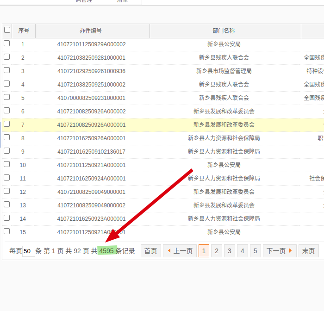This screenshot has width=324, height=311.
Task: Open page 5 in pagination
Action: [x=255, y=251]
